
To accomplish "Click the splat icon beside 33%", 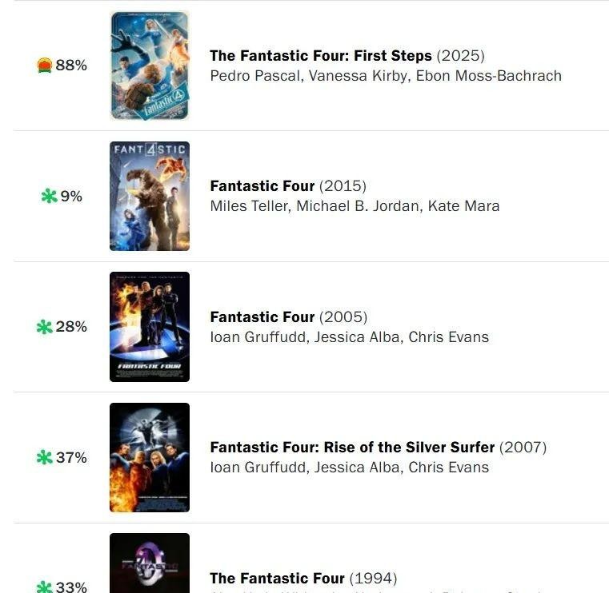I will [x=44, y=587].
